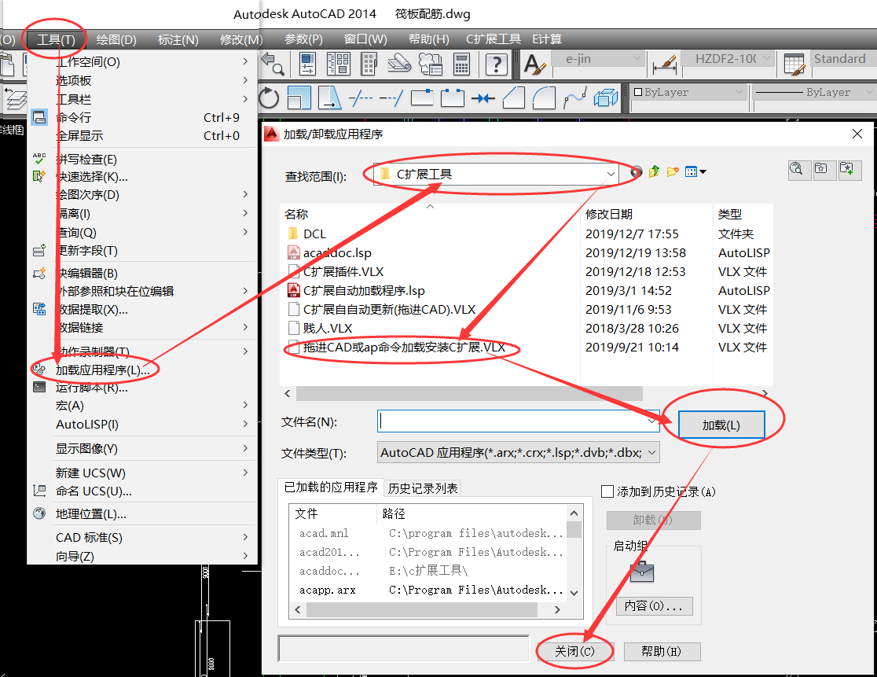Select the Rotate tool icon
877x677 pixels.
click(269, 98)
